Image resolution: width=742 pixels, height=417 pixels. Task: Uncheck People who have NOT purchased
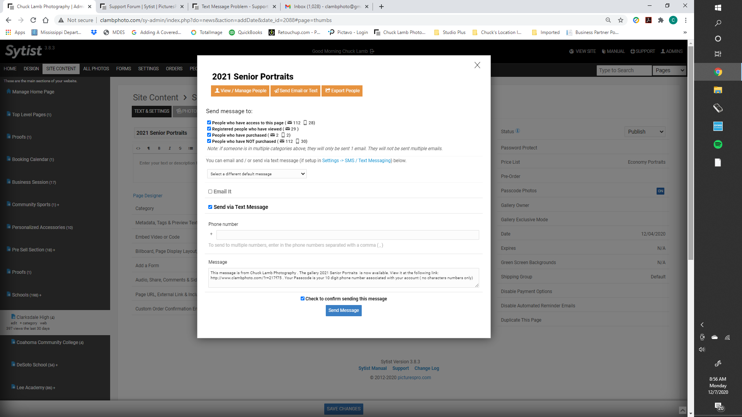pos(209,141)
